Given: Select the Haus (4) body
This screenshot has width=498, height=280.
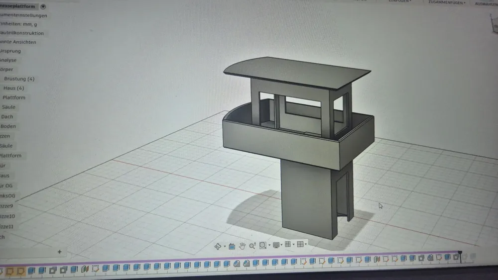Looking at the screenshot, I should pos(13,88).
